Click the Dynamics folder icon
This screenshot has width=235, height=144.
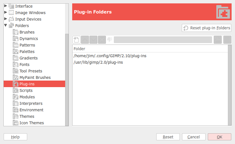click(x=16, y=39)
